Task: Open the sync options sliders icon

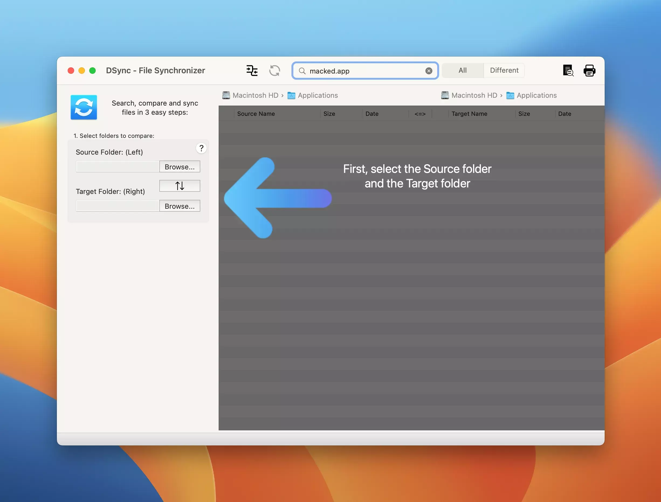Action: click(252, 71)
